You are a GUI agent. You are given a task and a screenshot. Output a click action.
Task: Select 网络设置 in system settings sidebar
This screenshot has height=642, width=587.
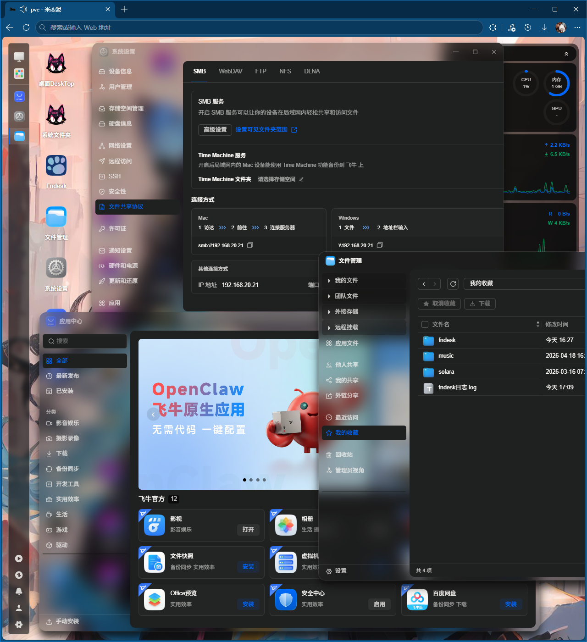pyautogui.click(x=121, y=145)
